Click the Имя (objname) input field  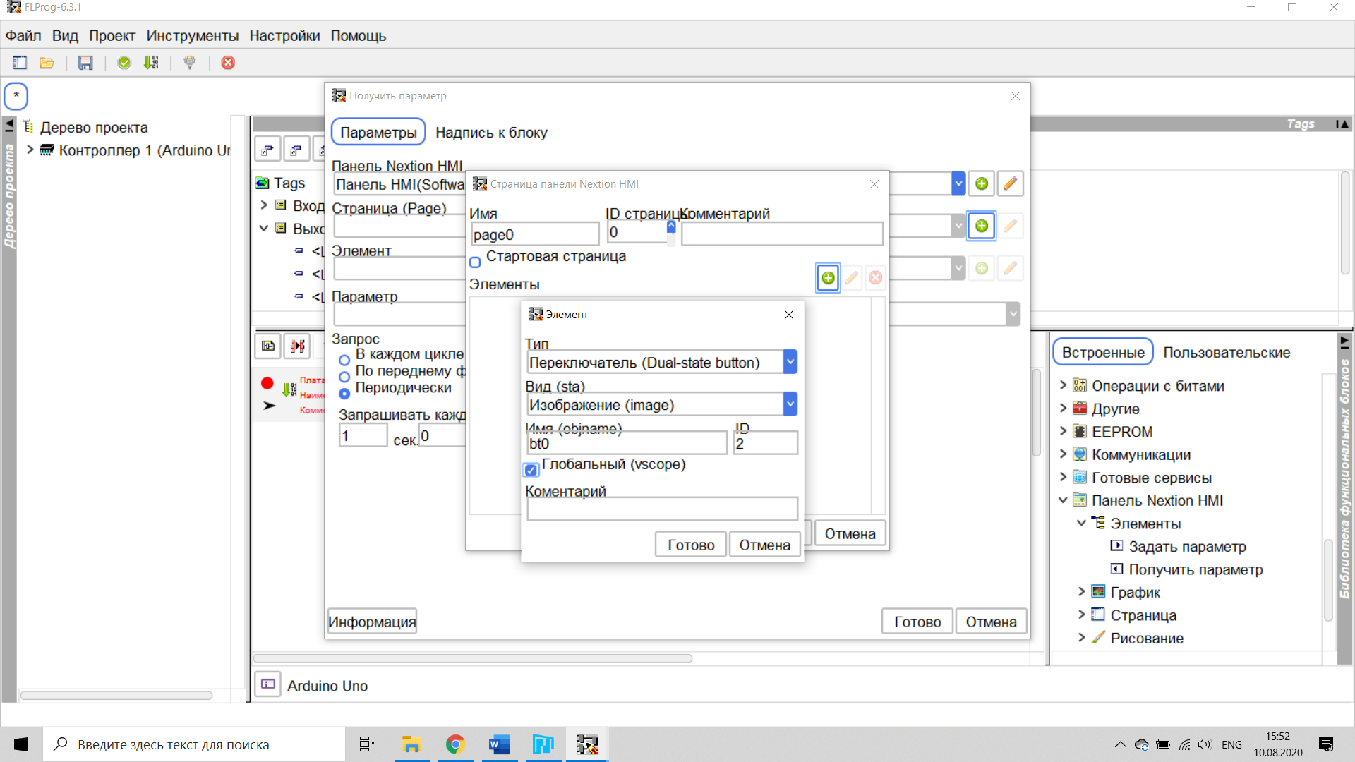[x=626, y=444]
